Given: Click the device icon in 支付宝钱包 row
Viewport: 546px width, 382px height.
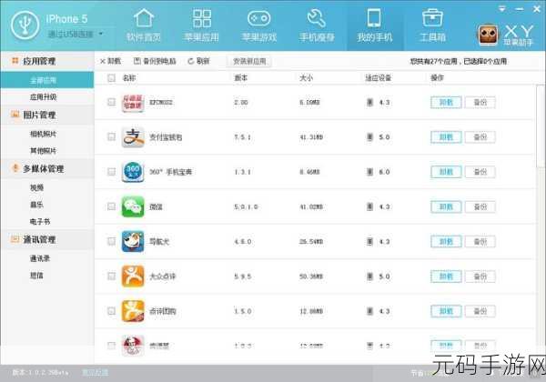Looking at the screenshot, I should click(x=369, y=137).
